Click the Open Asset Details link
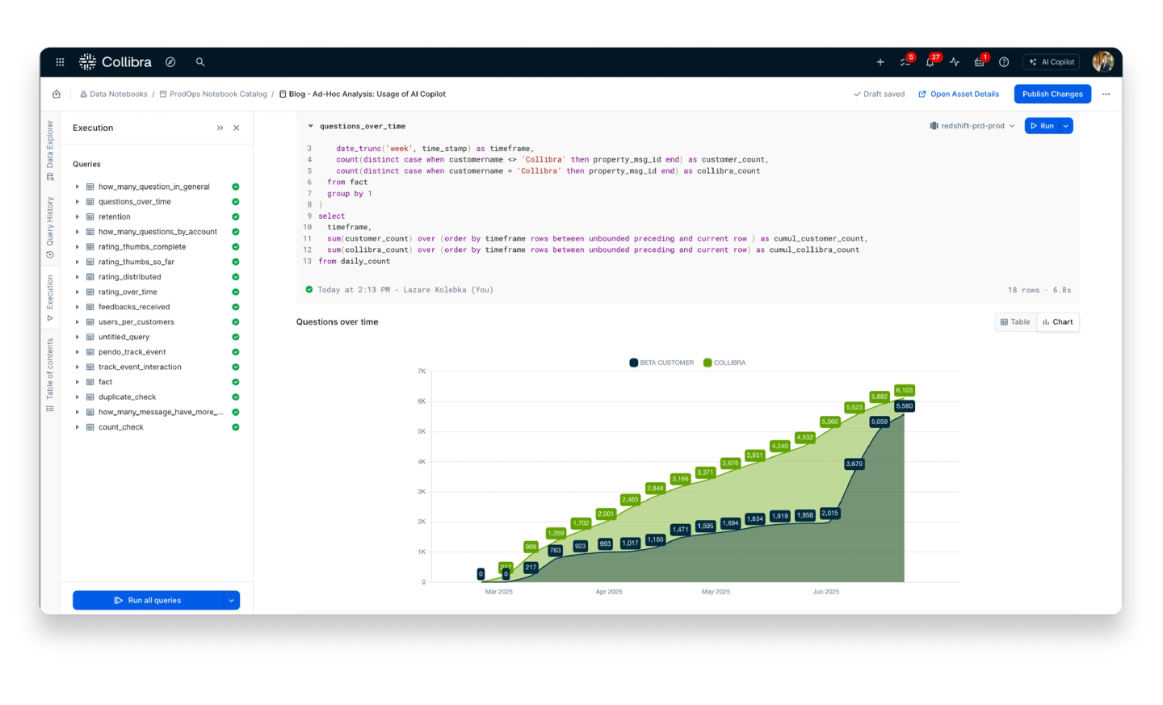The image size is (1163, 705). click(959, 94)
